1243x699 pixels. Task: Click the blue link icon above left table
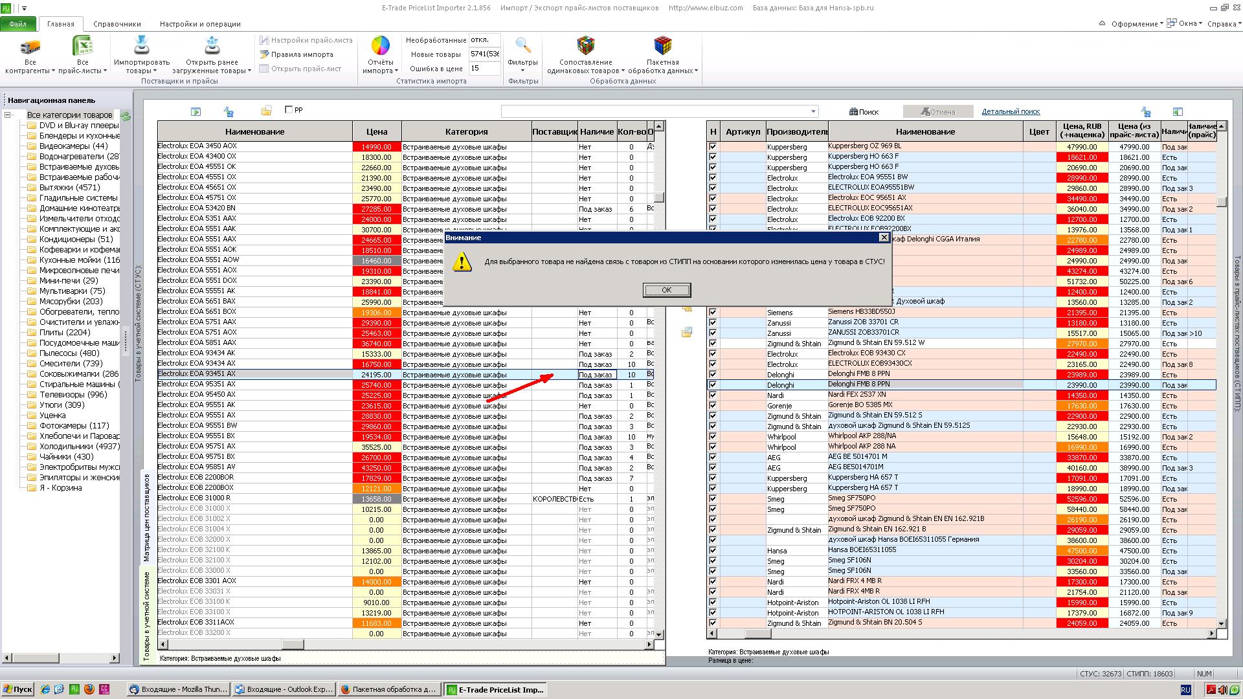(228, 111)
